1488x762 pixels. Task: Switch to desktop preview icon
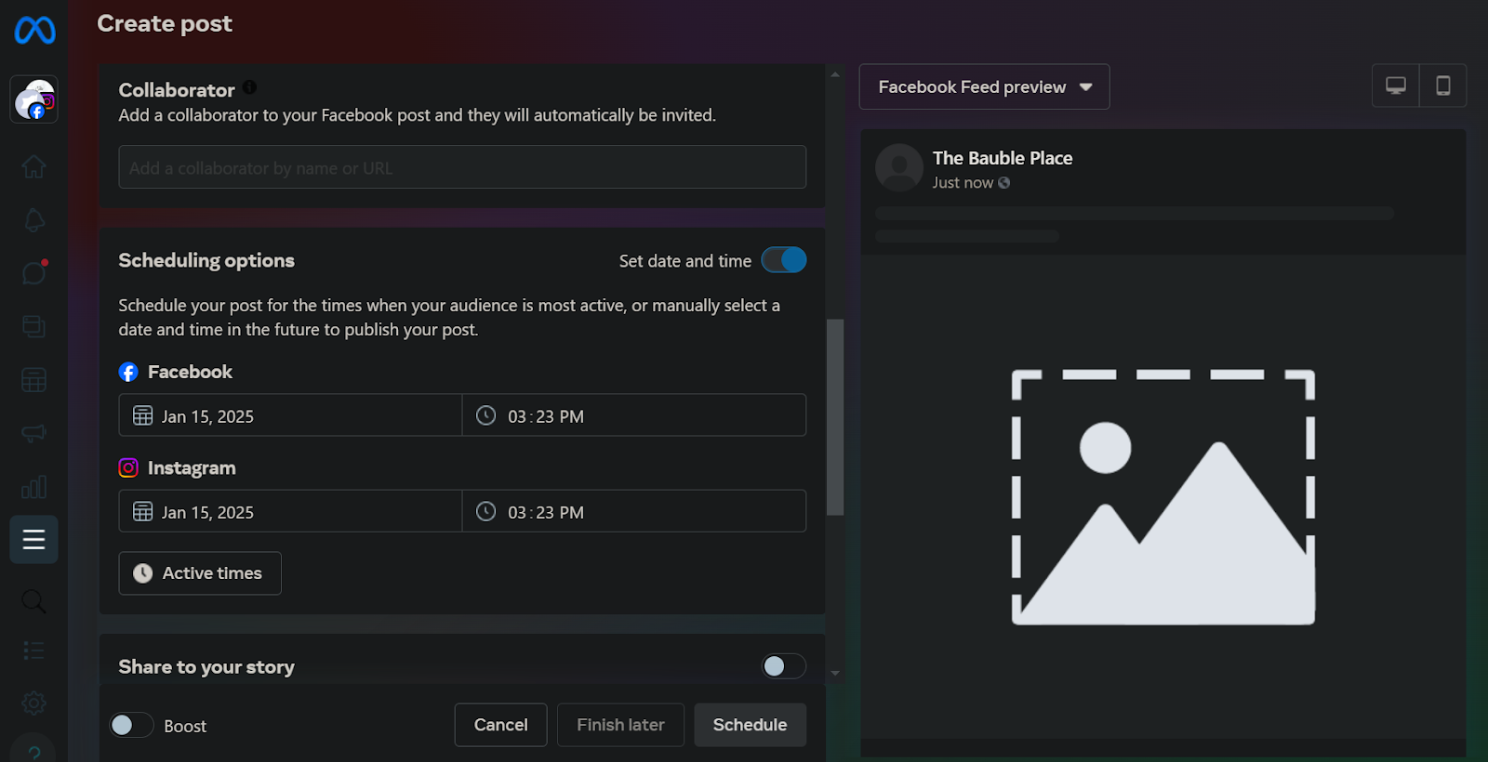(x=1396, y=86)
